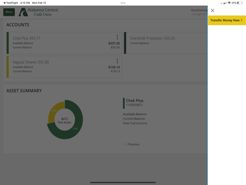
Task: Select the Regular Shares 355-00 account title
Action: pos(31,62)
